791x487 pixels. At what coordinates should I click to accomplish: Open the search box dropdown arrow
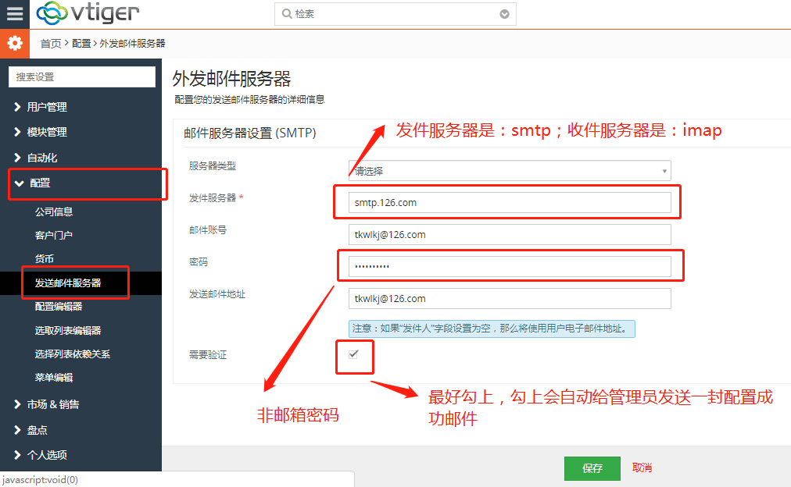click(504, 14)
